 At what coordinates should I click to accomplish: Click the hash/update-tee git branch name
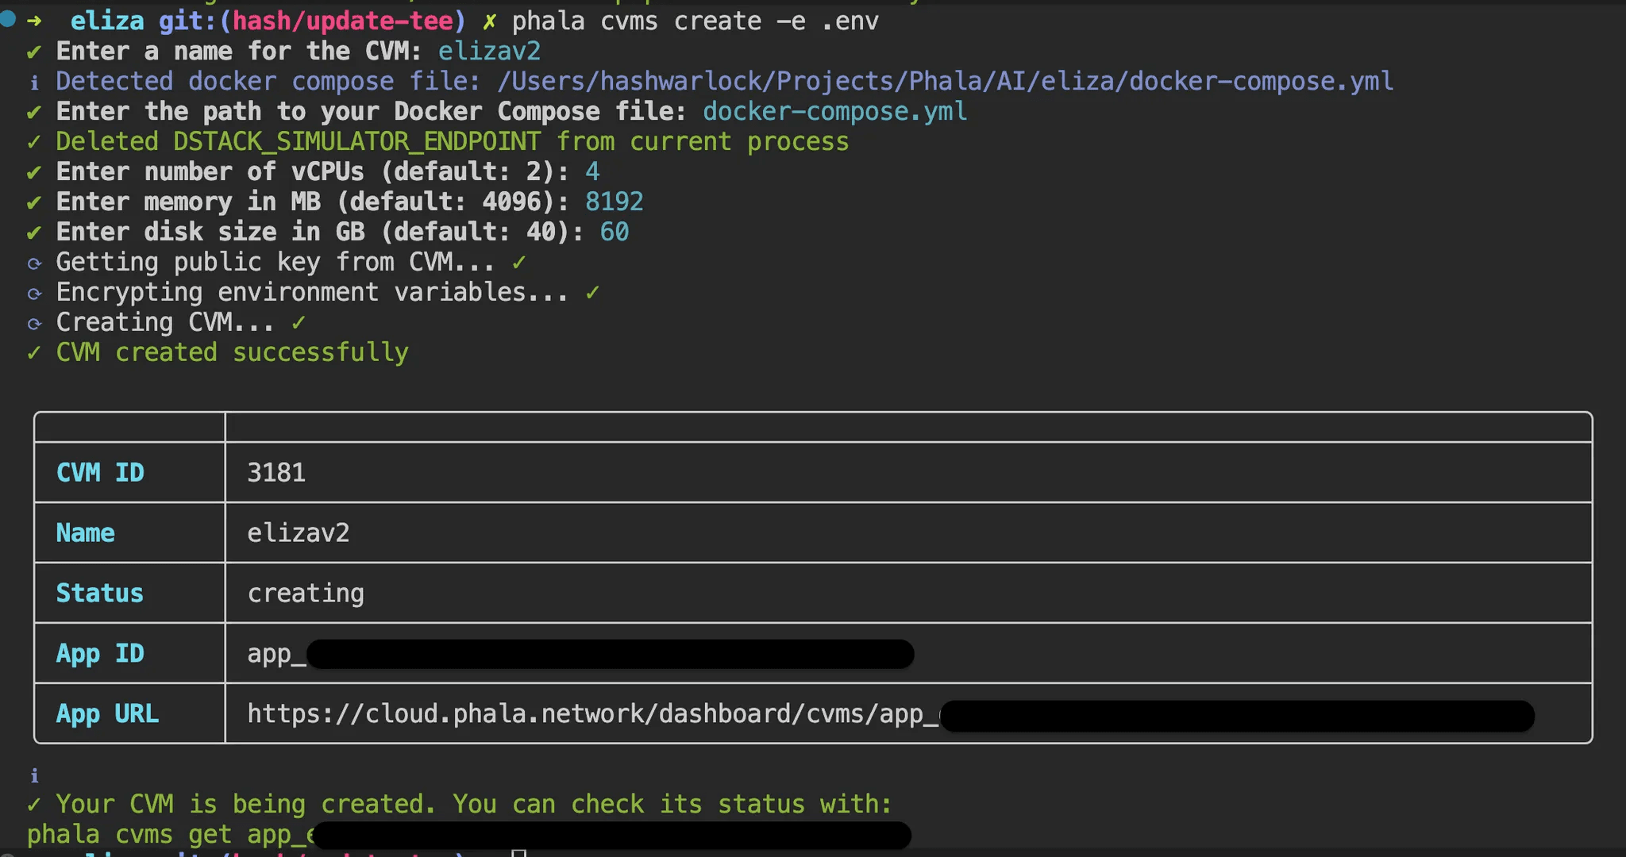(342, 21)
